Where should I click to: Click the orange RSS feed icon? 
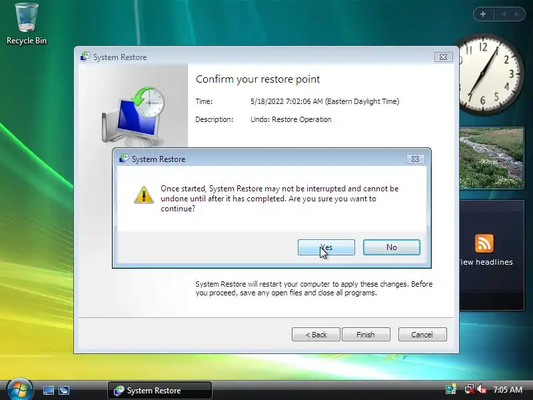click(x=484, y=243)
